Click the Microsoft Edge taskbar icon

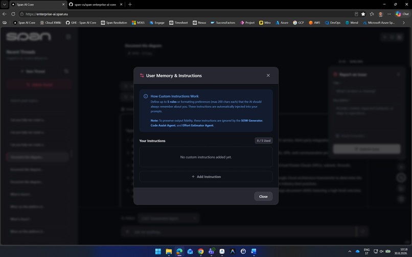tap(179, 251)
